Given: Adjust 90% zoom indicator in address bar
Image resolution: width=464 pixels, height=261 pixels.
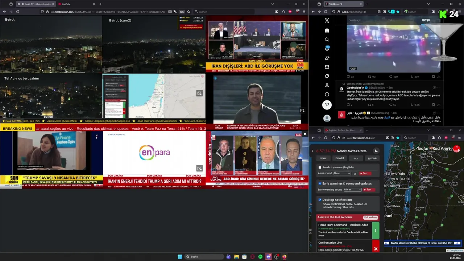Looking at the screenshot, I should [x=182, y=12].
